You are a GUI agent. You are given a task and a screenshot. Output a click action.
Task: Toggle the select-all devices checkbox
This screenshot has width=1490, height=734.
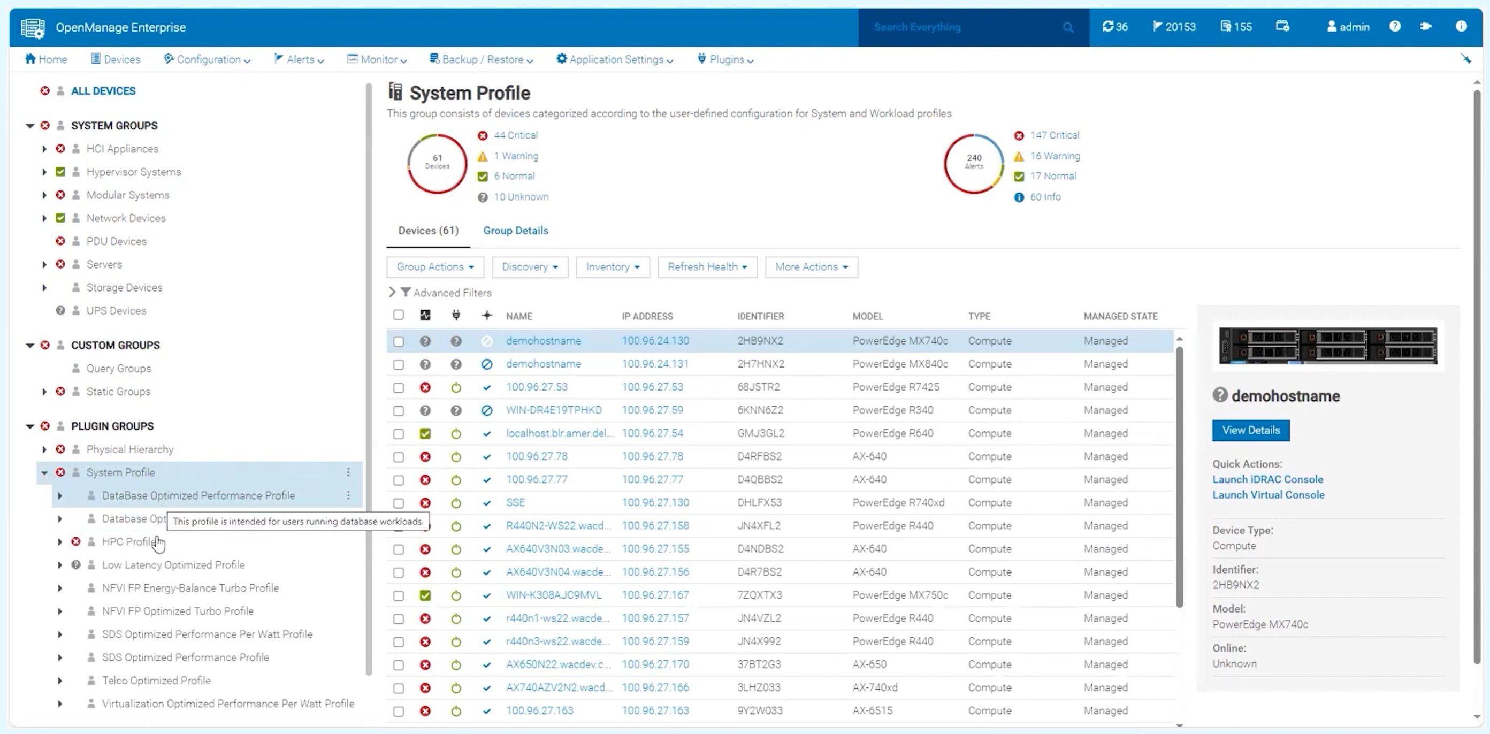click(399, 315)
